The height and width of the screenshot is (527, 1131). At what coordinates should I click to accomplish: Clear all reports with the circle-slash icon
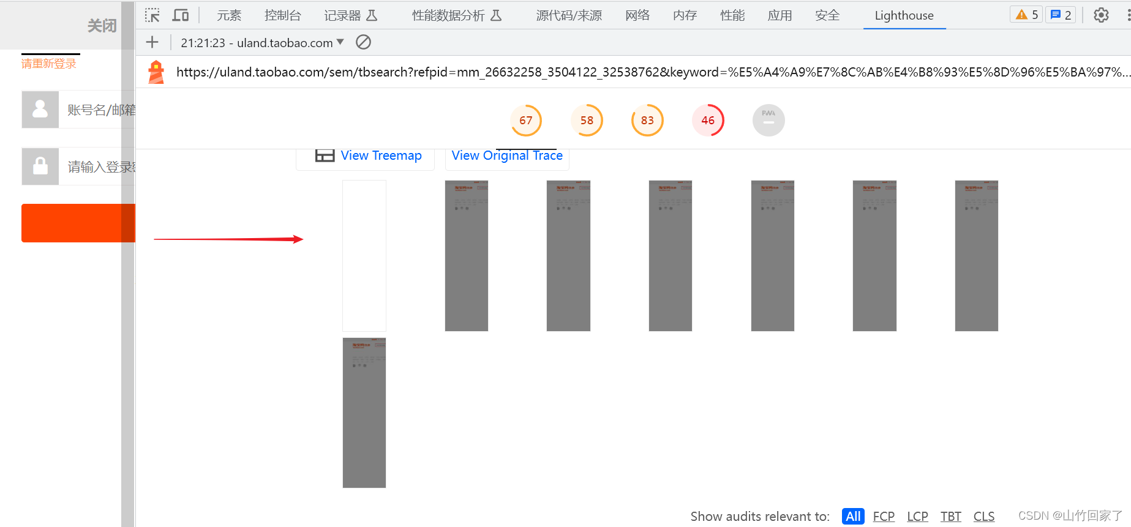click(x=363, y=42)
